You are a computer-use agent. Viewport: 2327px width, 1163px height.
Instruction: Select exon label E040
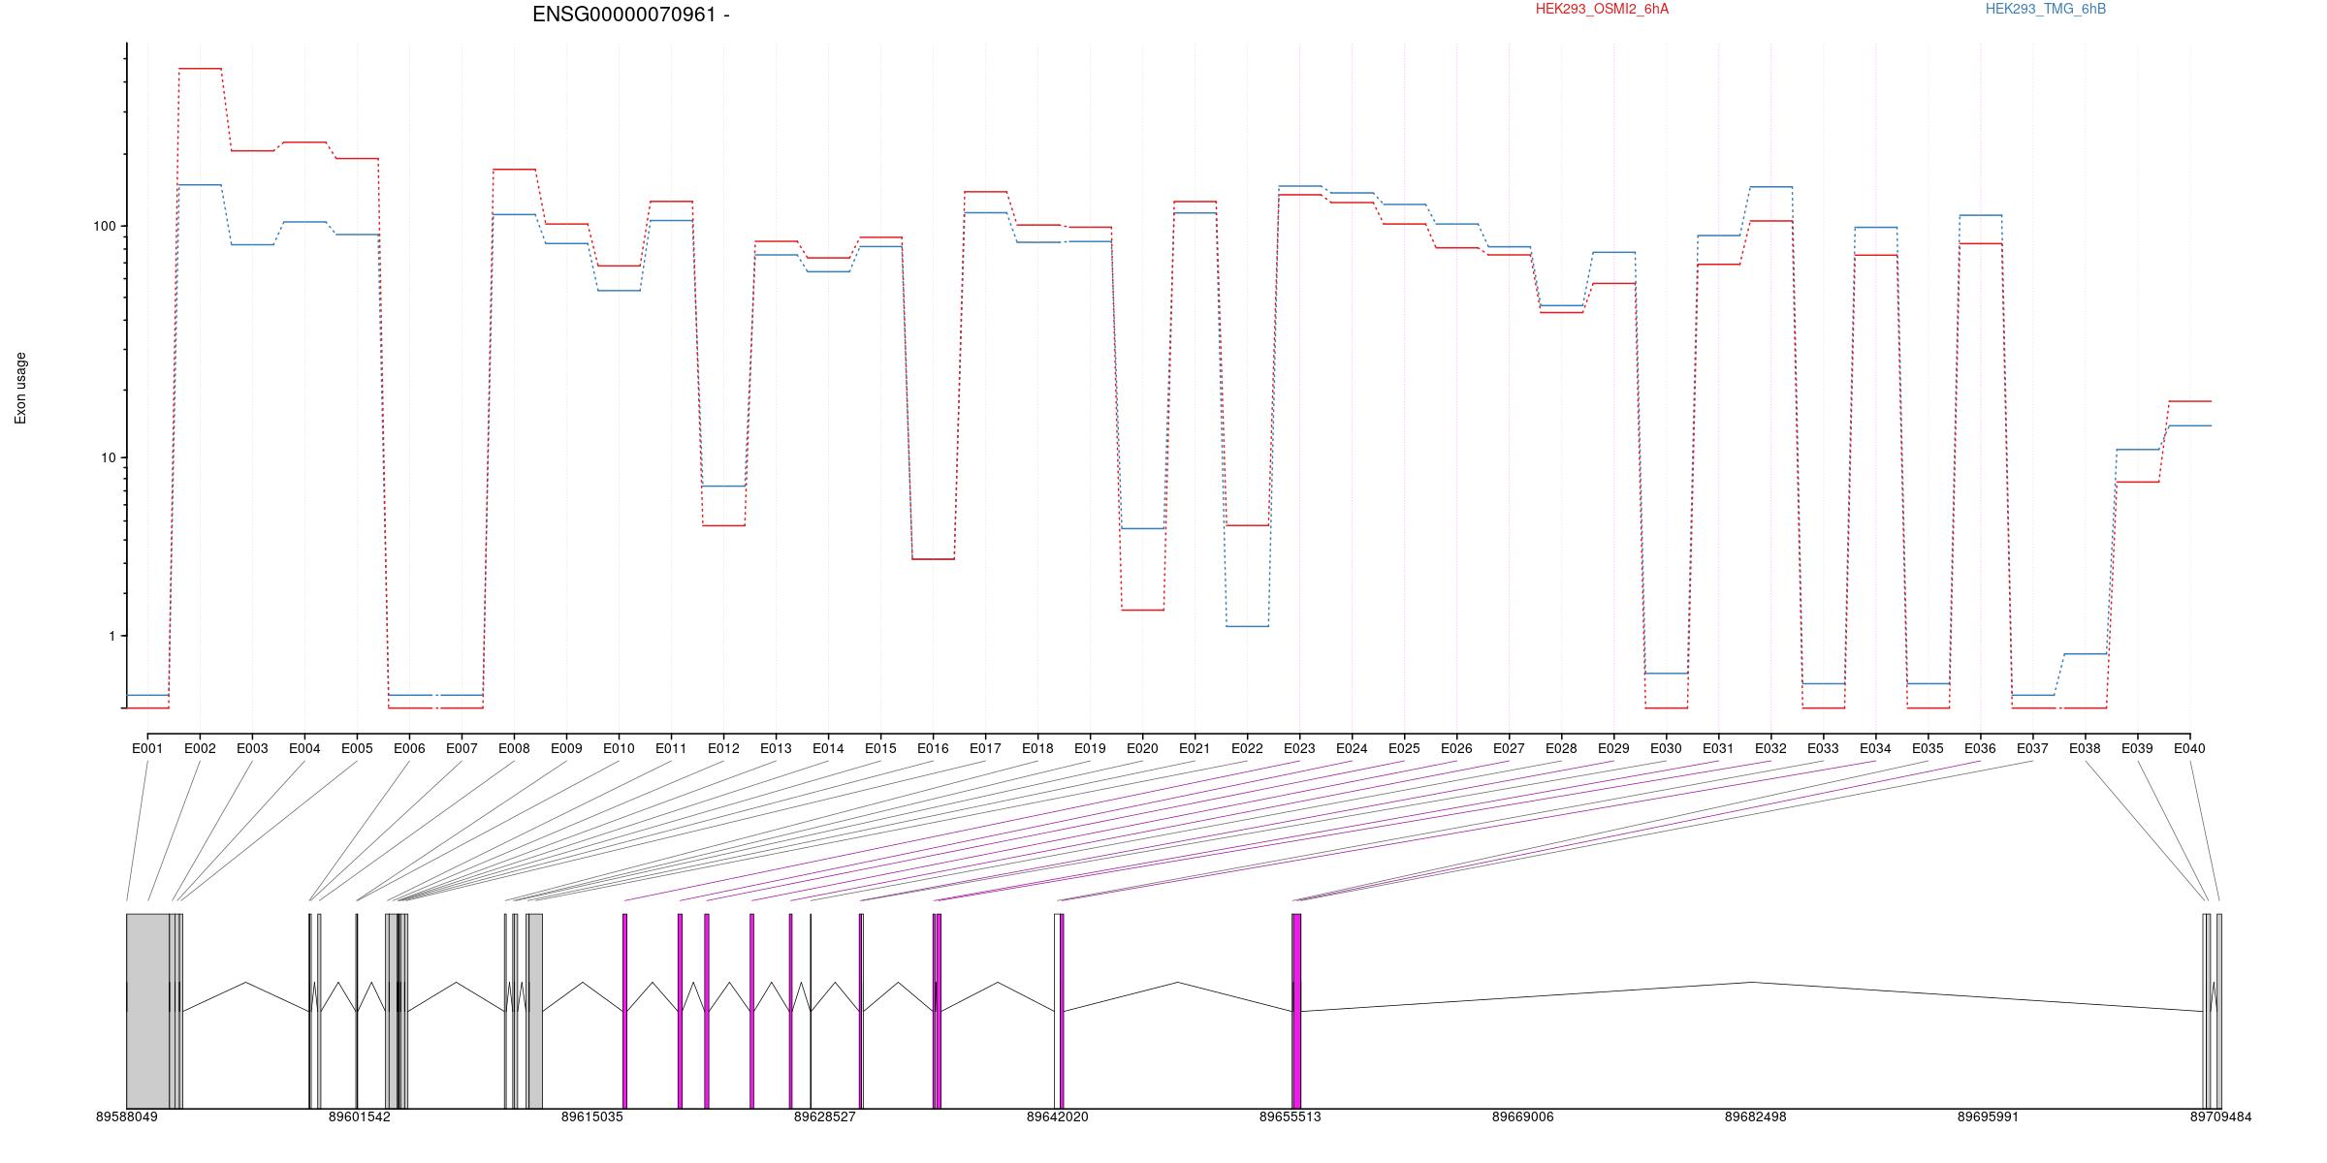pos(2189,748)
